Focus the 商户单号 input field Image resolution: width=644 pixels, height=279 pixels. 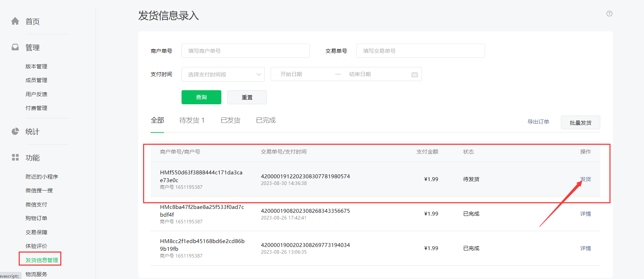245,51
